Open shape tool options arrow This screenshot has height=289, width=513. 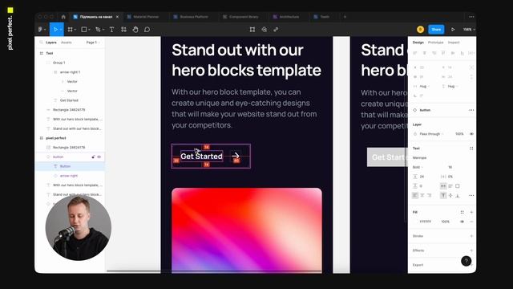coord(89,30)
